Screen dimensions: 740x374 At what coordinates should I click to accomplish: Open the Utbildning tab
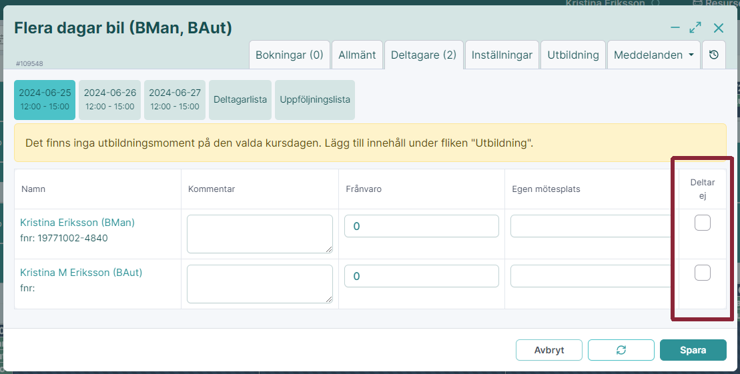click(573, 55)
